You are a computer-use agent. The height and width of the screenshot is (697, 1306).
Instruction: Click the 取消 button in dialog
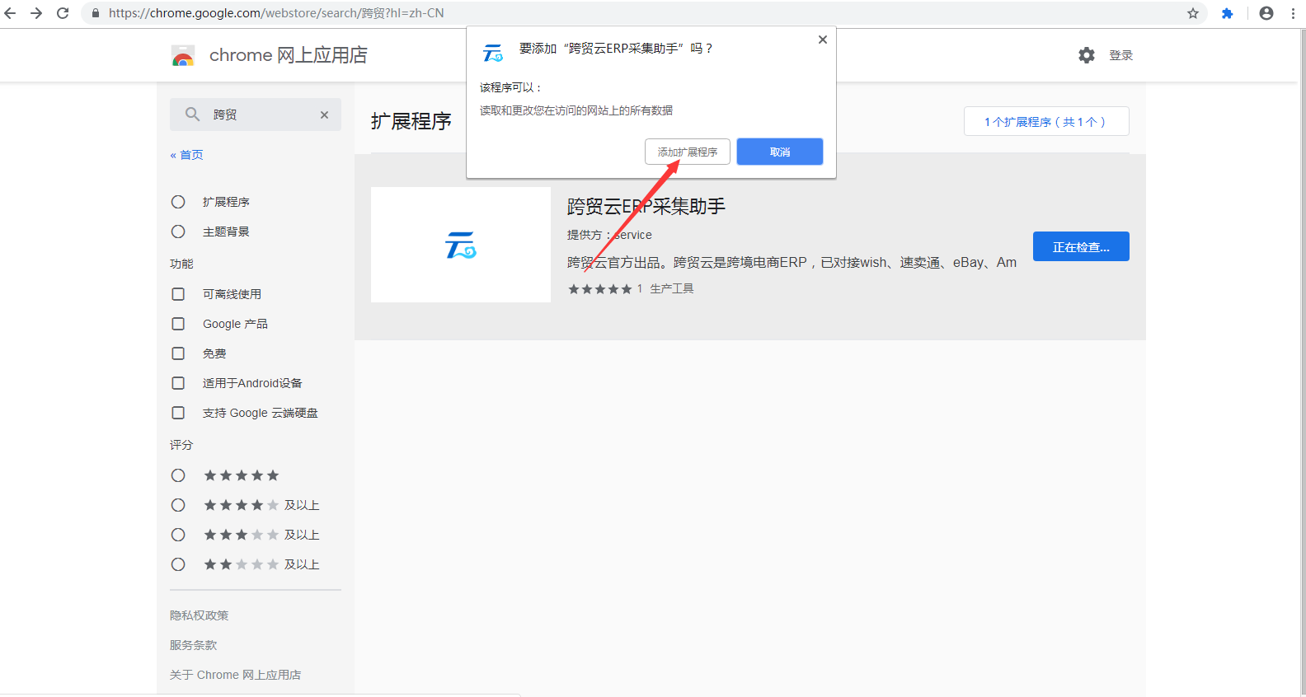click(780, 152)
